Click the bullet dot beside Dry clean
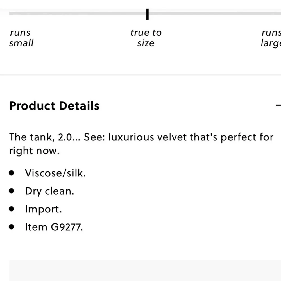The image size is (281, 281). click(12, 191)
